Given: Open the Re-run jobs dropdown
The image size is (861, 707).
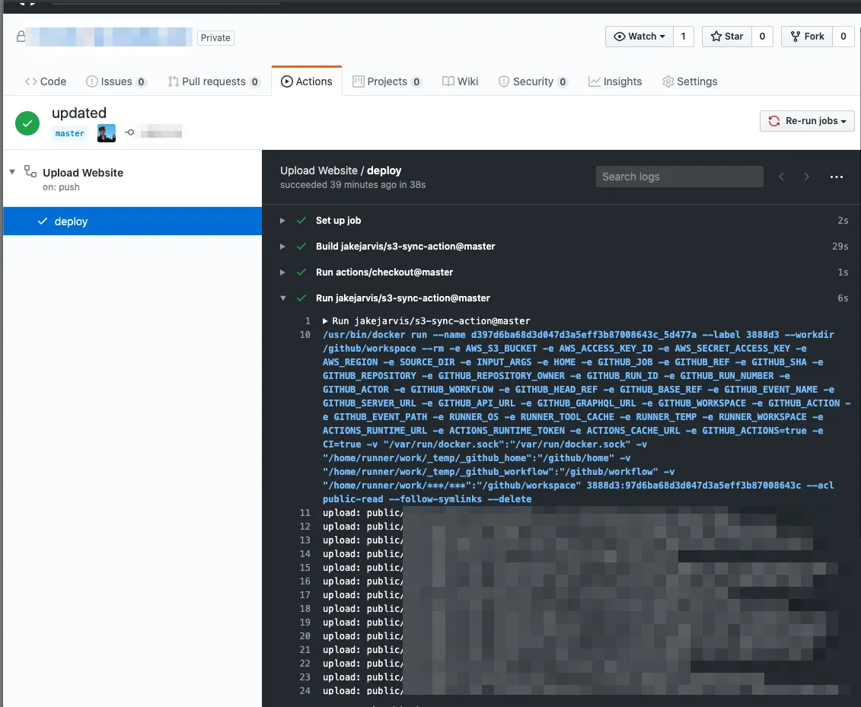Looking at the screenshot, I should click(807, 121).
